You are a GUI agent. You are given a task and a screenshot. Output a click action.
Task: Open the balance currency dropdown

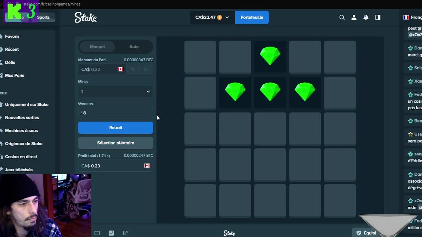pyautogui.click(x=227, y=17)
